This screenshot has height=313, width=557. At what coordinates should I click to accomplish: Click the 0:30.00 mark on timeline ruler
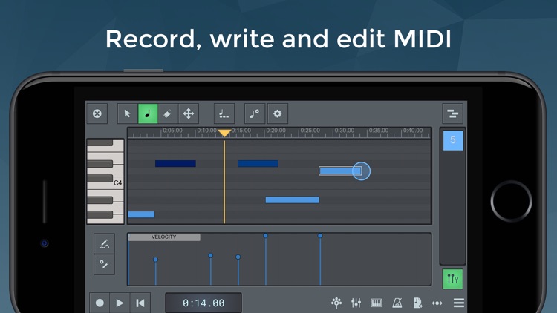tap(344, 131)
